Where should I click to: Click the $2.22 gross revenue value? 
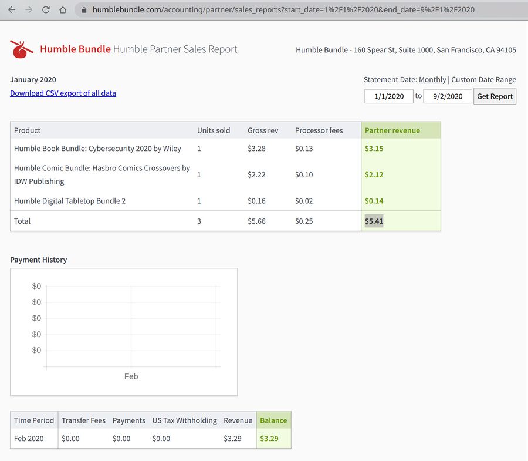pos(256,174)
